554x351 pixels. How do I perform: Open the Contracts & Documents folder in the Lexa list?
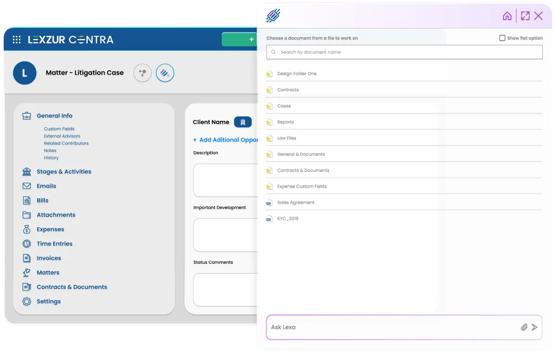[404, 170]
